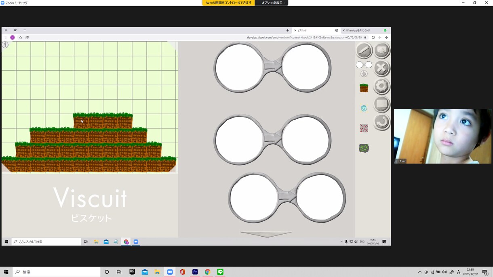Open Microsoft Office from the local taskbar
This screenshot has width=493, height=277.
pyautogui.click(x=182, y=272)
